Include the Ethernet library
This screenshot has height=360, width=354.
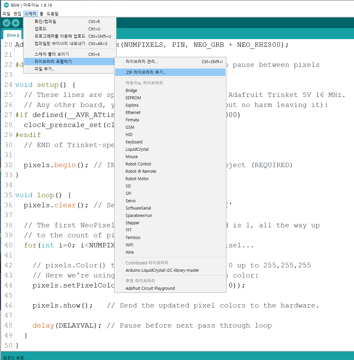click(170, 113)
